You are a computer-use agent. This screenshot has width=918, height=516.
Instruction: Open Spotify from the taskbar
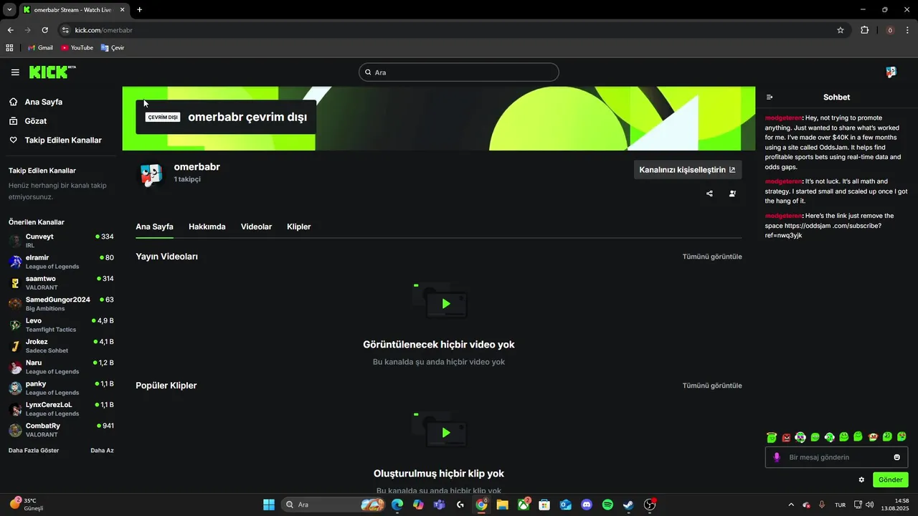click(x=607, y=505)
